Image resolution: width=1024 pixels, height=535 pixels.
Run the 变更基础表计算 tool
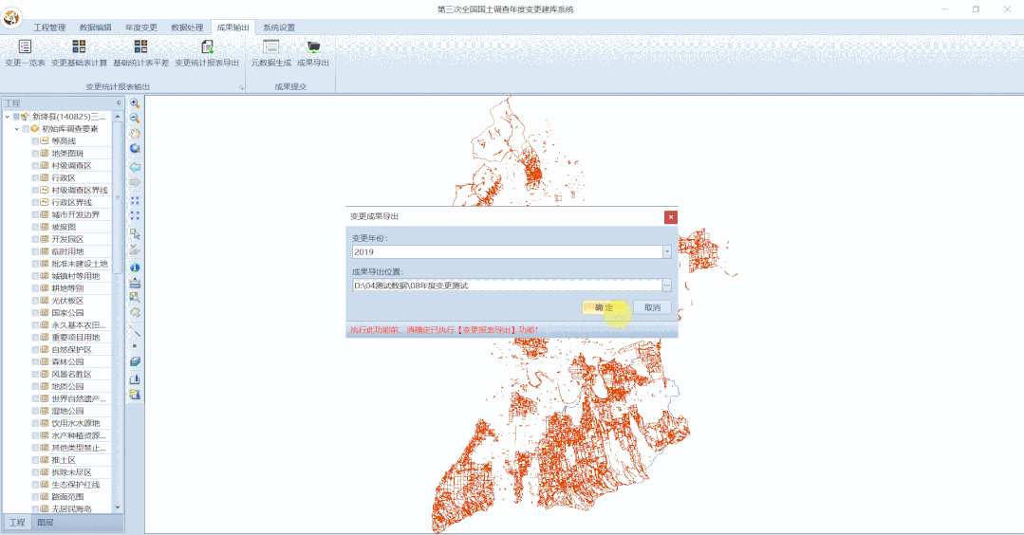coord(79,53)
